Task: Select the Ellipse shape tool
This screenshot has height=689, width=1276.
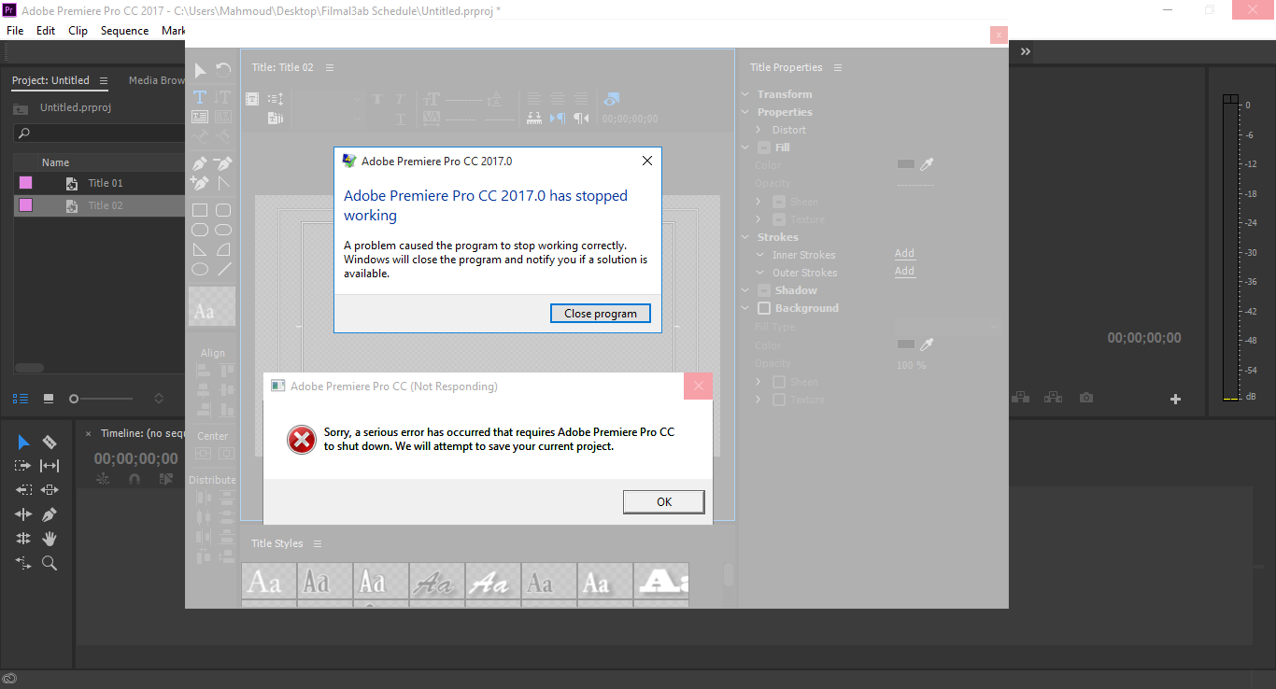Action: 200,269
